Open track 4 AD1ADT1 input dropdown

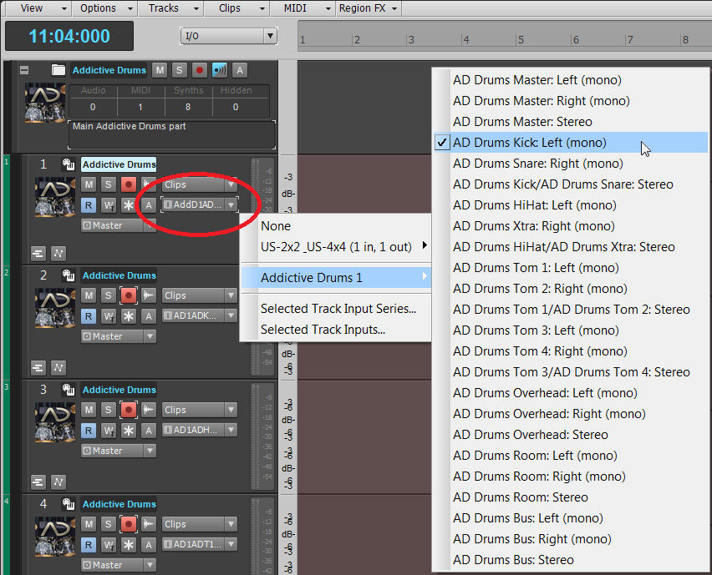[x=200, y=544]
